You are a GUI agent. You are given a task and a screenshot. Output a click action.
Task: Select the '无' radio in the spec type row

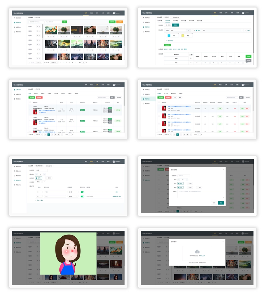(x=193, y=30)
